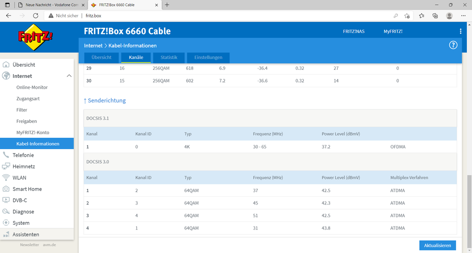Click the 30 - 65 frequency value
Image resolution: width=472 pixels, height=253 pixels.
(259, 147)
